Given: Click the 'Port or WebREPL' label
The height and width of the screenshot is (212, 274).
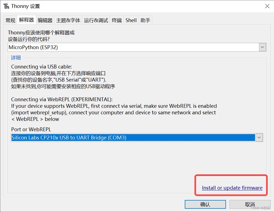Looking at the screenshot, I should 31,129.
